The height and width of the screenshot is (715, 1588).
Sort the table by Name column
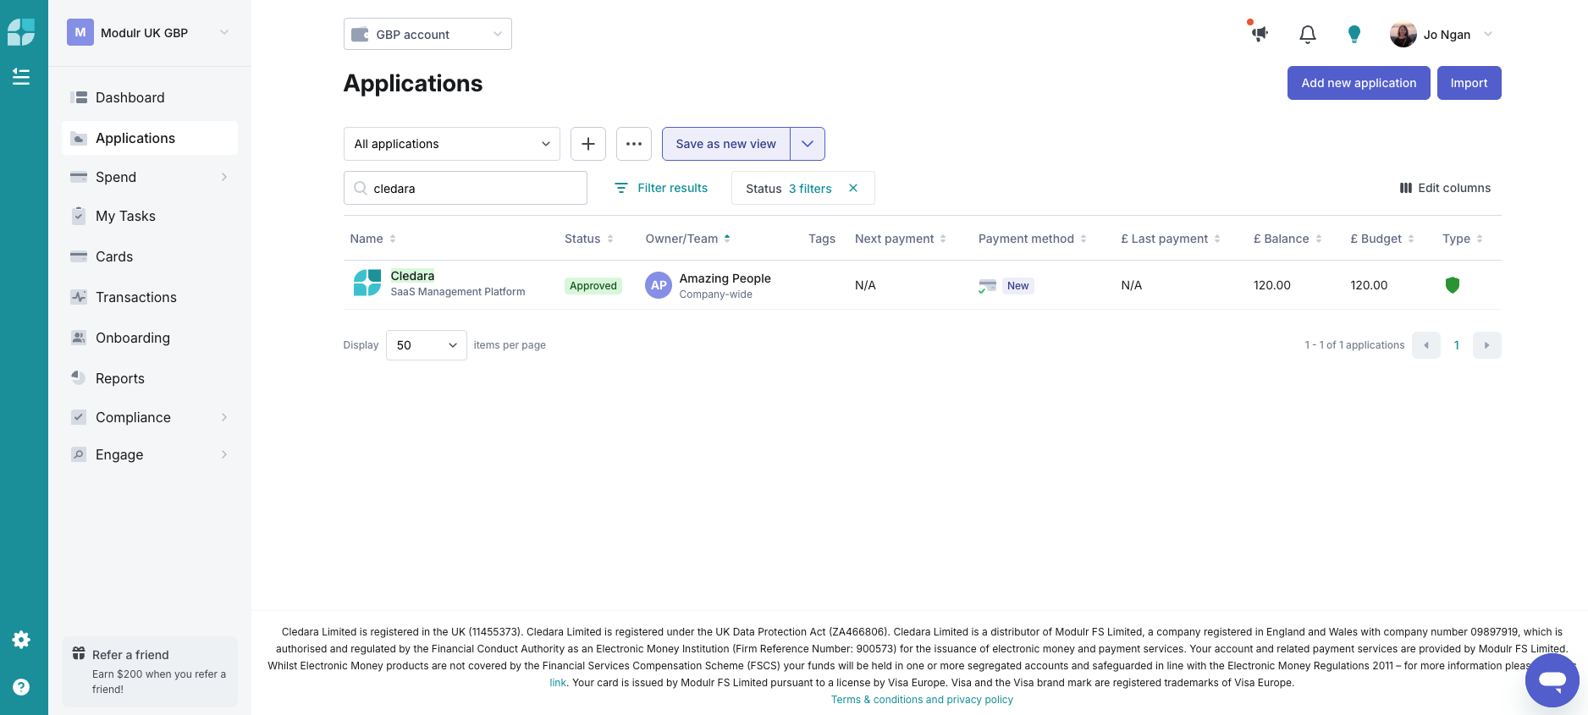click(373, 239)
